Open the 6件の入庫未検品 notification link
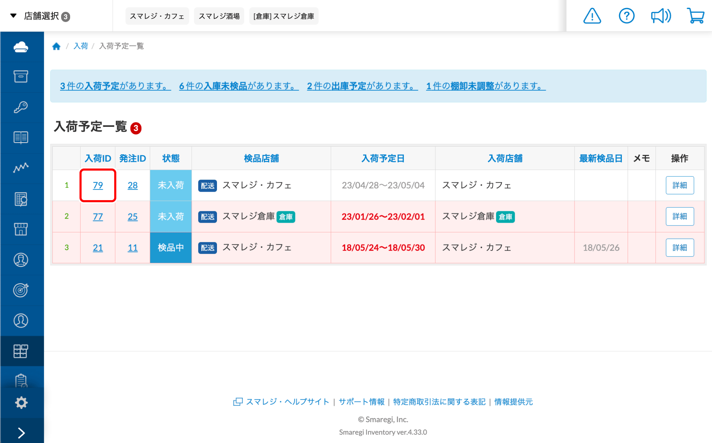Viewport: 712px width, 443px height. 238,86
